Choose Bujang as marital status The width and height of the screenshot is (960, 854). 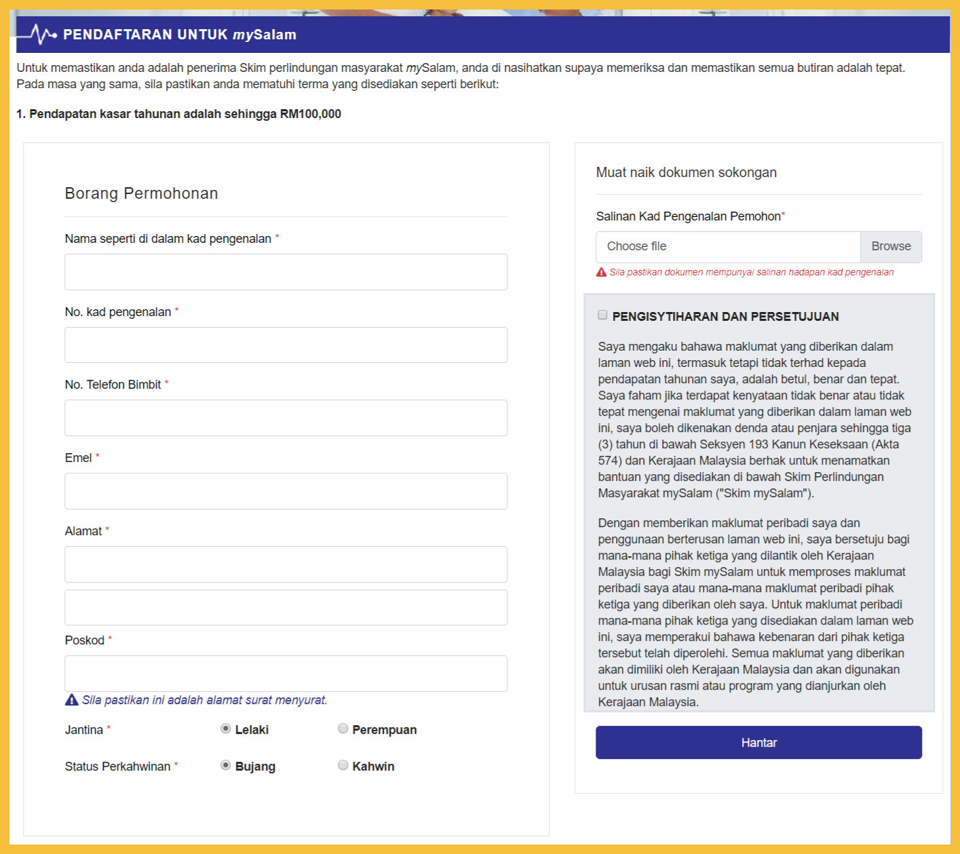(226, 765)
